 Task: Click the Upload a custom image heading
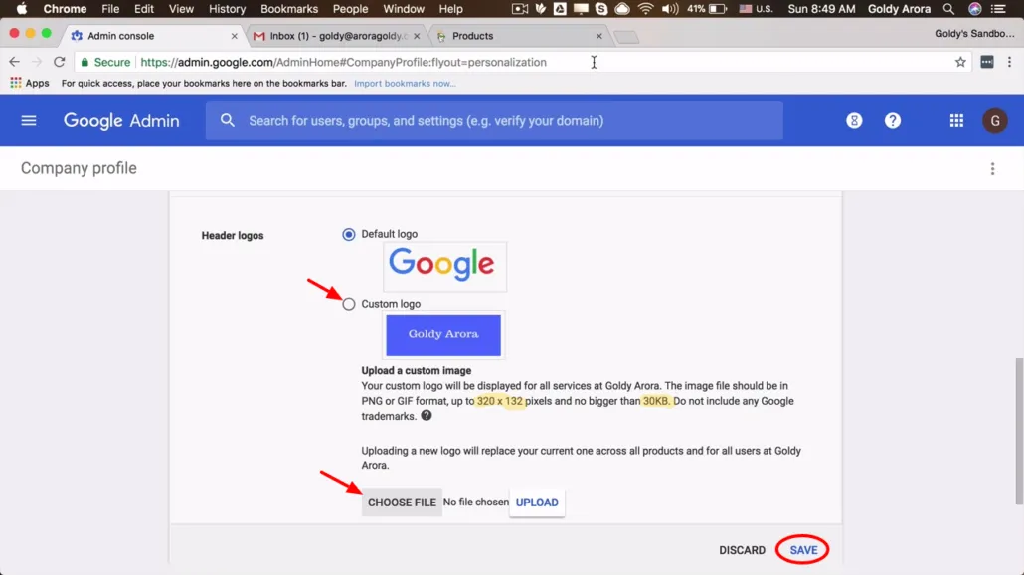pyautogui.click(x=416, y=370)
